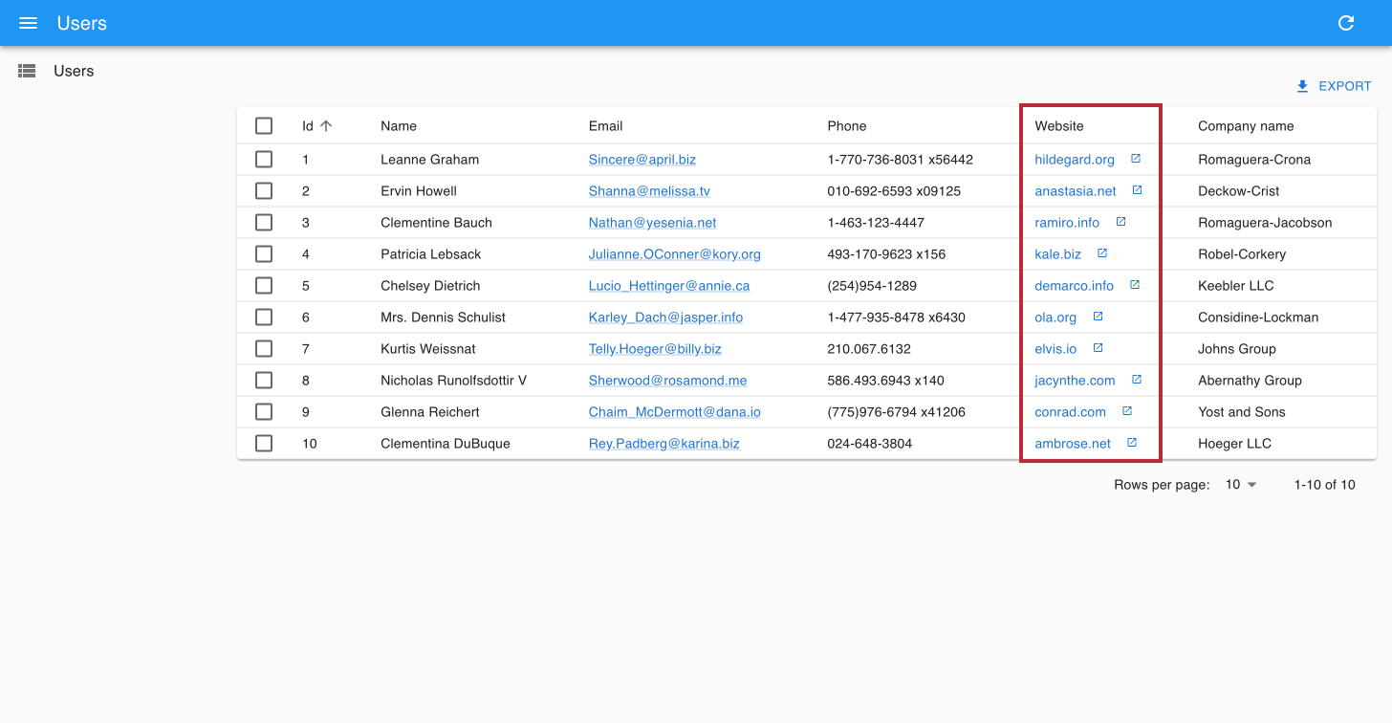The height and width of the screenshot is (723, 1392).
Task: Click external link icon beside elvis.io
Action: 1098,348
